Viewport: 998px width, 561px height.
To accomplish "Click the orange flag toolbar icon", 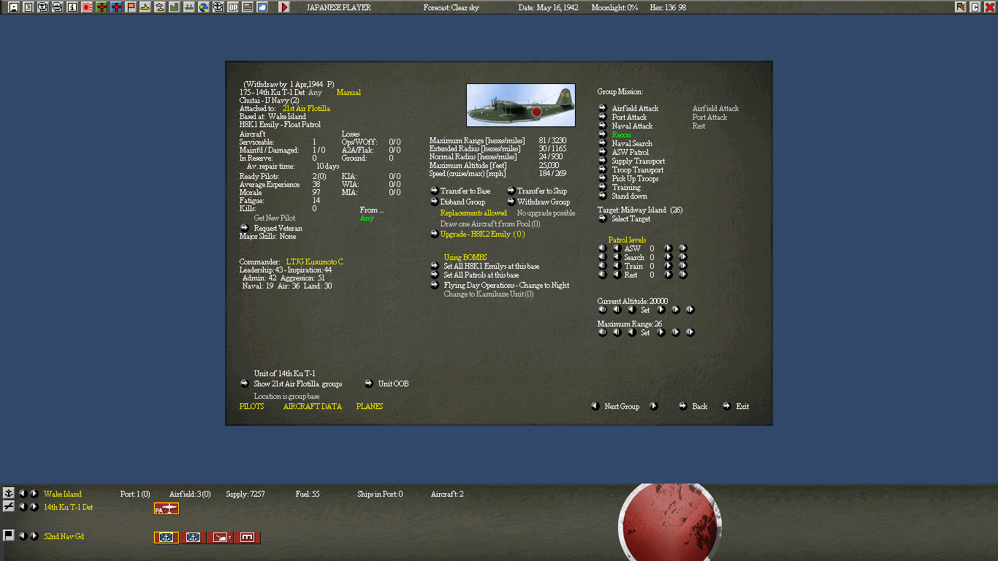I will pos(131,7).
